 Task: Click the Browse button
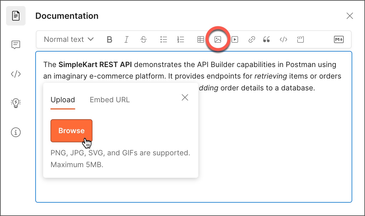[71, 131]
